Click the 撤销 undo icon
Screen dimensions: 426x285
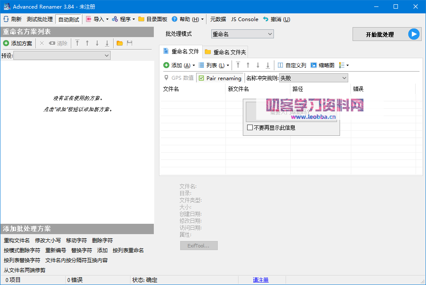tap(264, 19)
